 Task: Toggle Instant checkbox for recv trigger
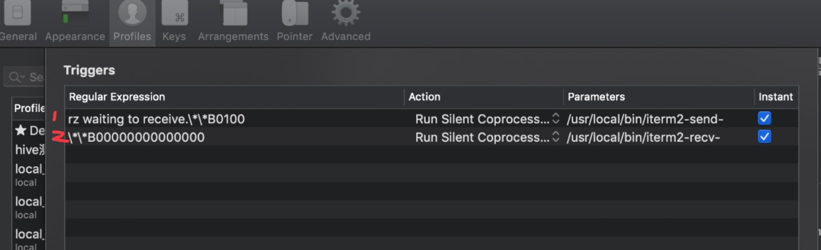[x=764, y=137]
